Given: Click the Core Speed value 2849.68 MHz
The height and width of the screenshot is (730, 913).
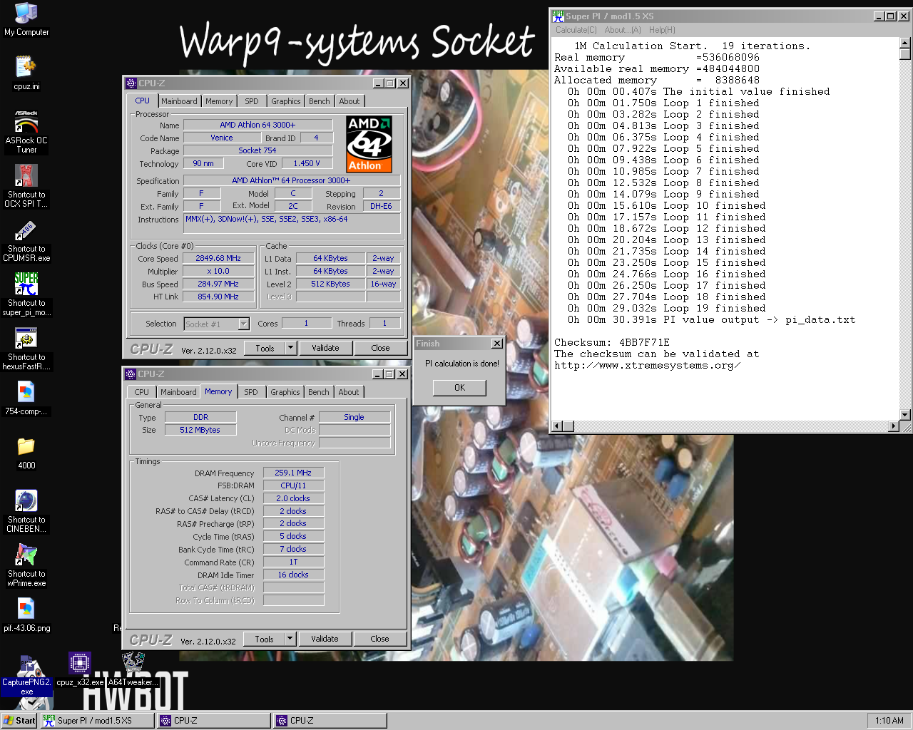Looking at the screenshot, I should click(218, 258).
